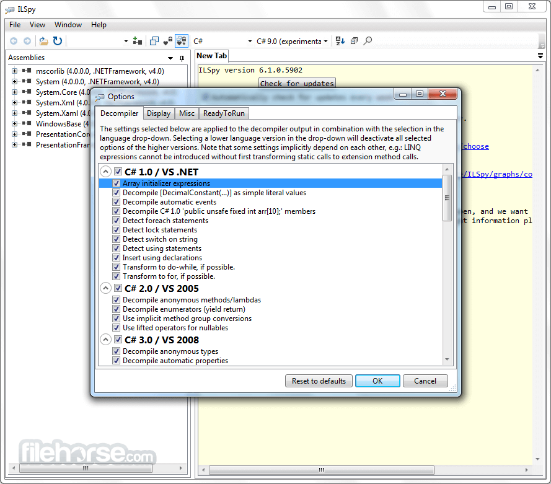Expand the mscorlib tree node
Image resolution: width=551 pixels, height=484 pixels.
tap(14, 71)
